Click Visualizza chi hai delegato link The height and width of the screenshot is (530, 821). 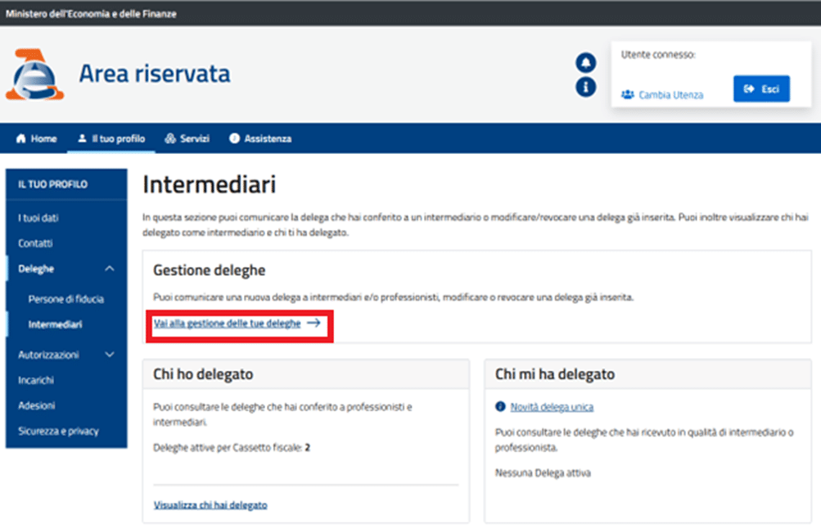coord(210,505)
